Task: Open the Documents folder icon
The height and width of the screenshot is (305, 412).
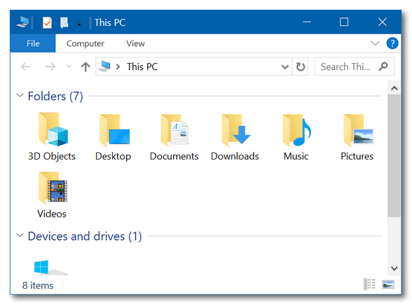Action: tap(174, 129)
